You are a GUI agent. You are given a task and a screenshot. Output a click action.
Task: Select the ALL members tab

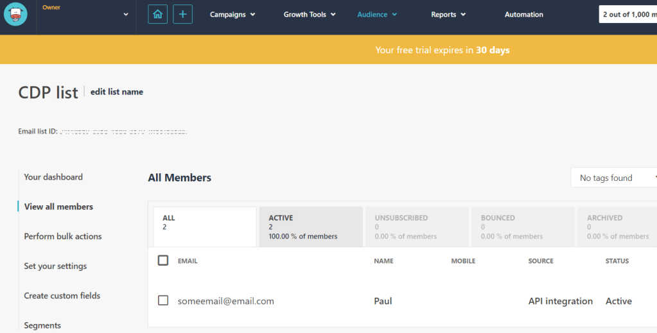(204, 226)
